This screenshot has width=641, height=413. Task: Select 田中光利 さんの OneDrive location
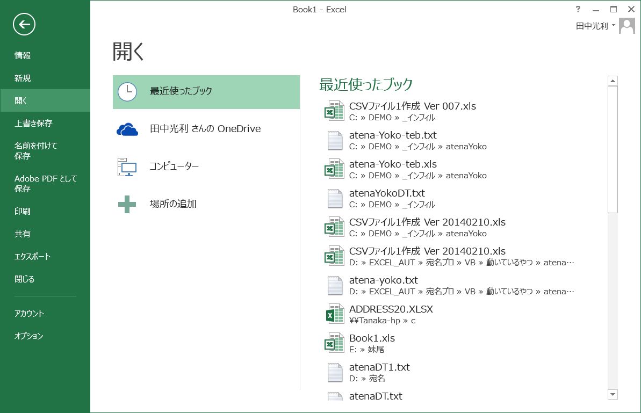(x=206, y=129)
